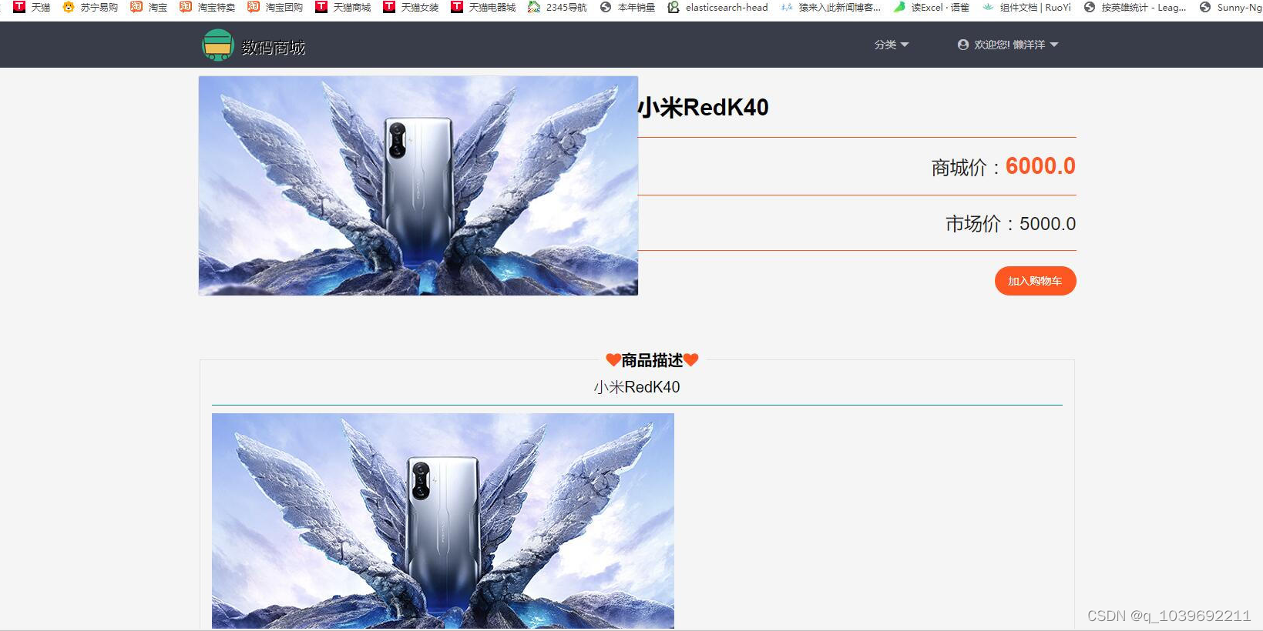Open the 按英雄统计 - Leag... bookmark
The height and width of the screenshot is (631, 1263).
tap(1135, 7)
